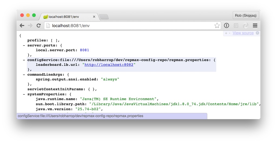The width and height of the screenshot is (277, 143).
Task: Click the JavaVirtualMachines jdk1.8.0_74 path value
Action: coord(174,104)
